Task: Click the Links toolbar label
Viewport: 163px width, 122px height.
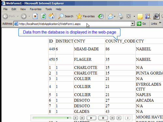Action: click(x=154, y=24)
